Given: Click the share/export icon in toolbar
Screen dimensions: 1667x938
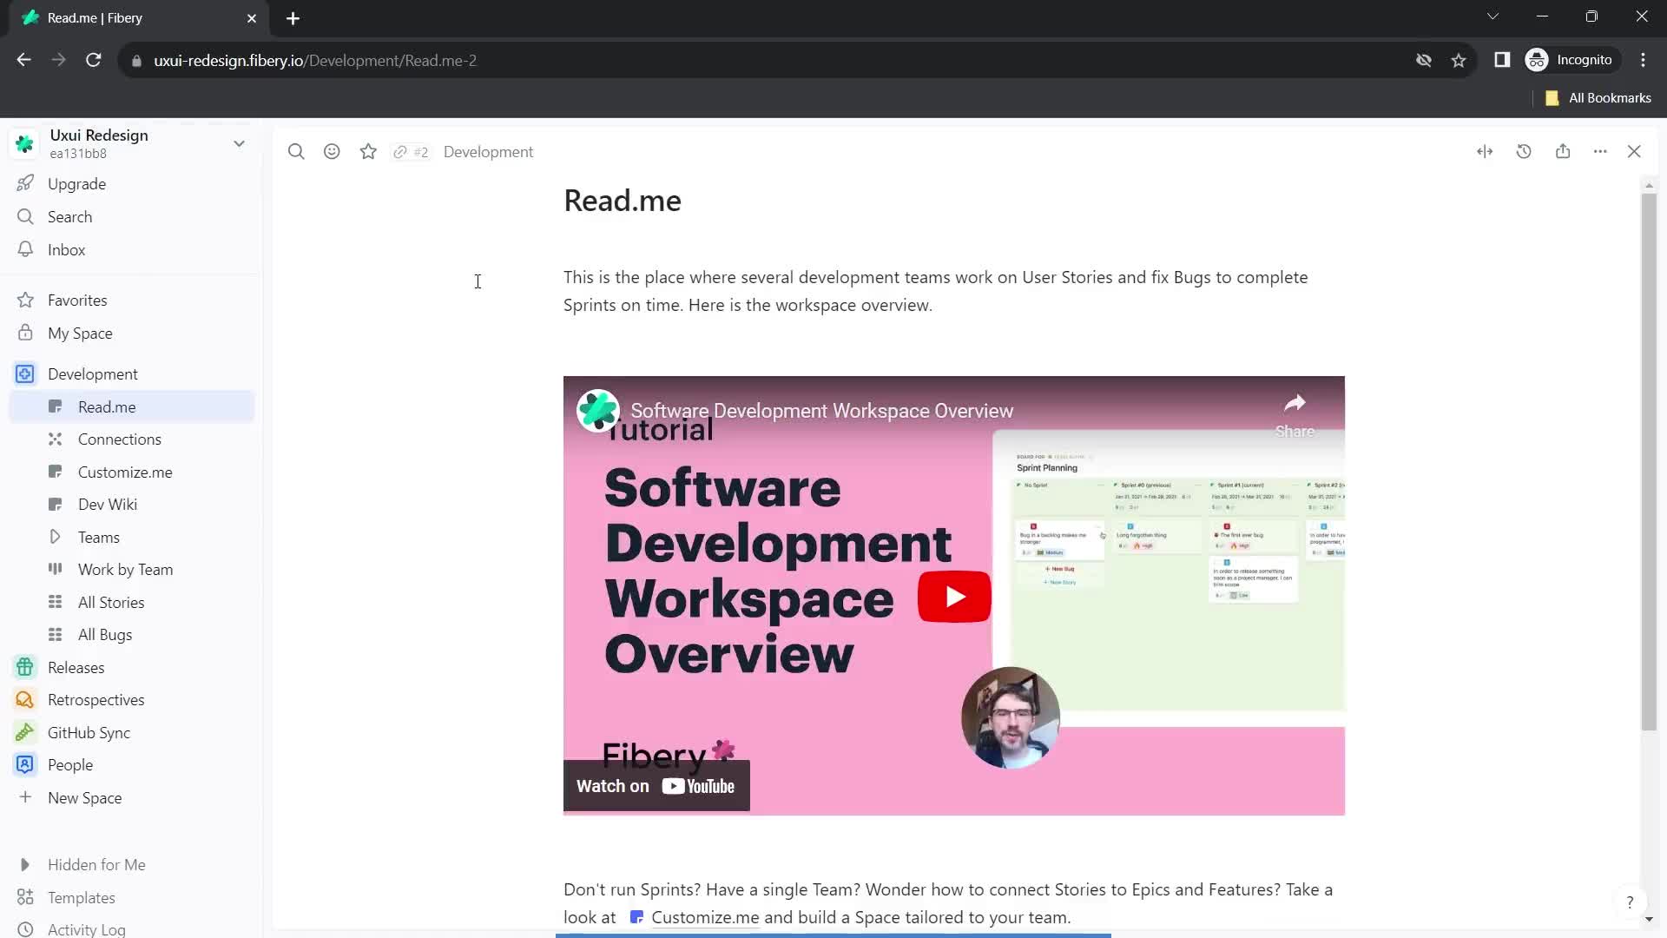Looking at the screenshot, I should click(1563, 150).
